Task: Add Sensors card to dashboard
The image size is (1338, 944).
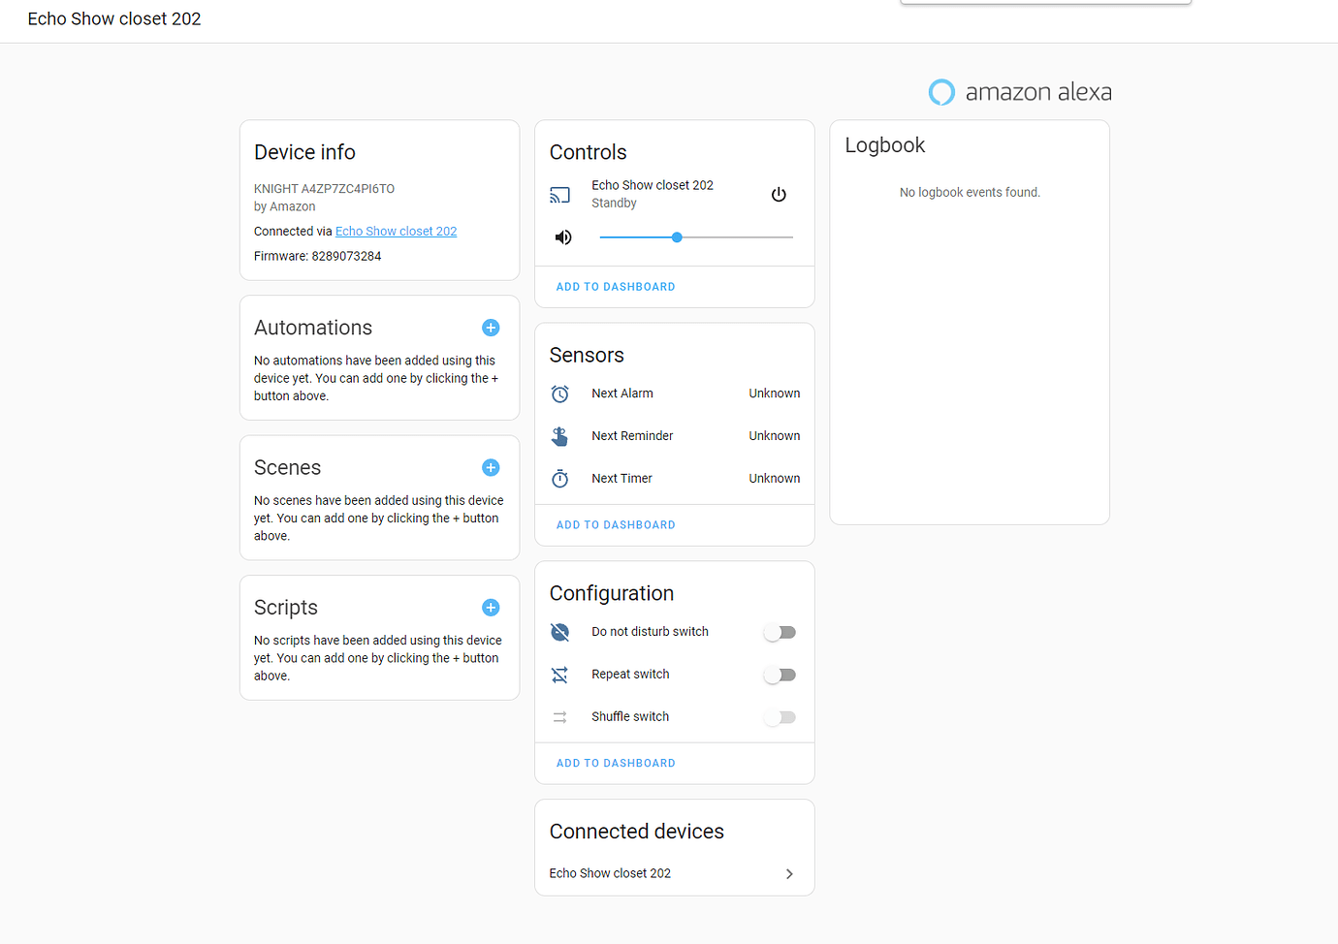Action: [616, 525]
